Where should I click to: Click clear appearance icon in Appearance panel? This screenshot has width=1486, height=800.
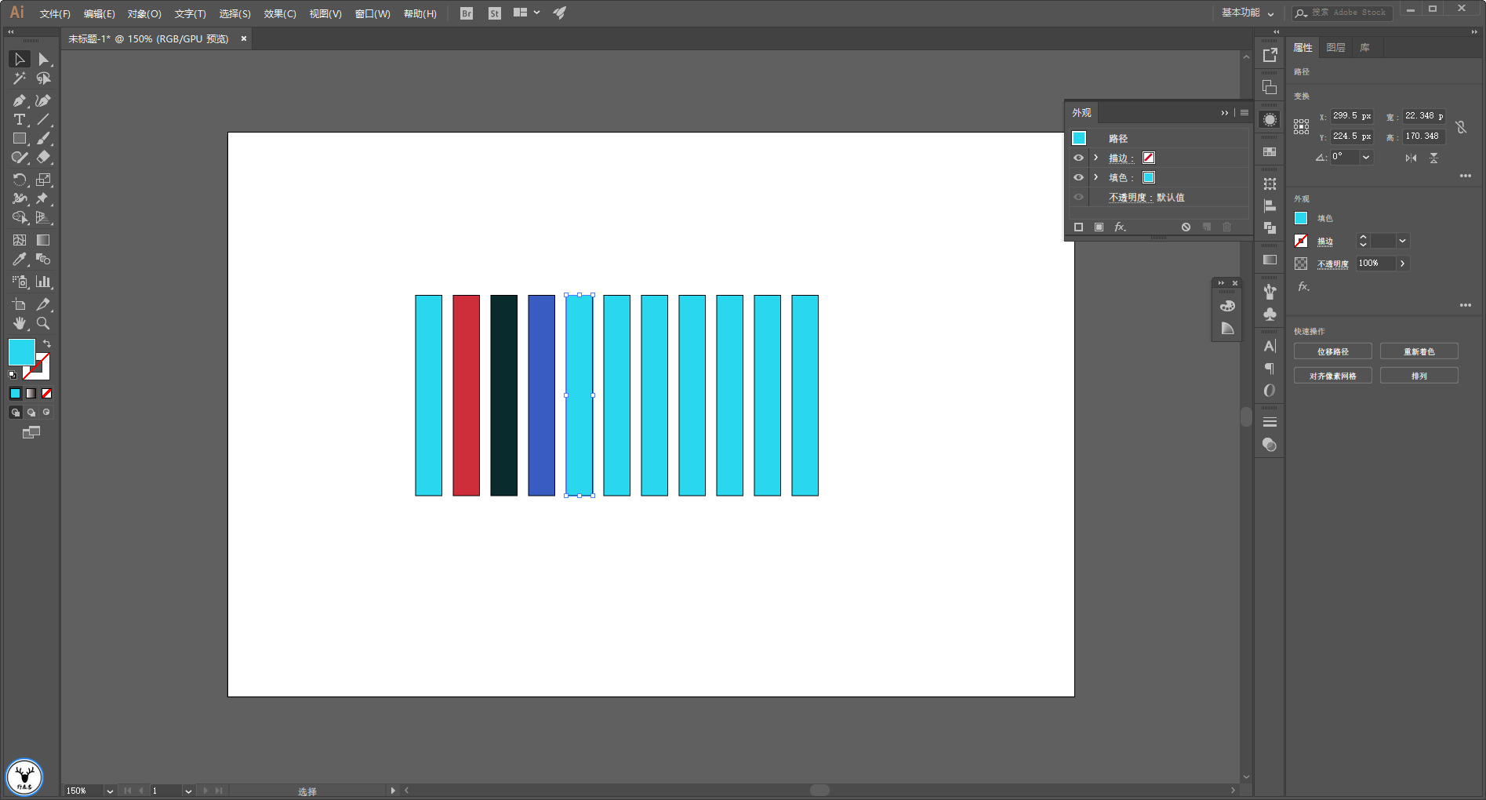point(1186,227)
